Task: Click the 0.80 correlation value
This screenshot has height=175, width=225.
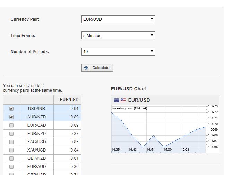Action: click(75, 167)
